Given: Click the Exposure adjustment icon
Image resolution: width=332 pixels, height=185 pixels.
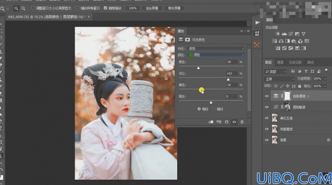Looking at the screenshot, I should [297, 34].
